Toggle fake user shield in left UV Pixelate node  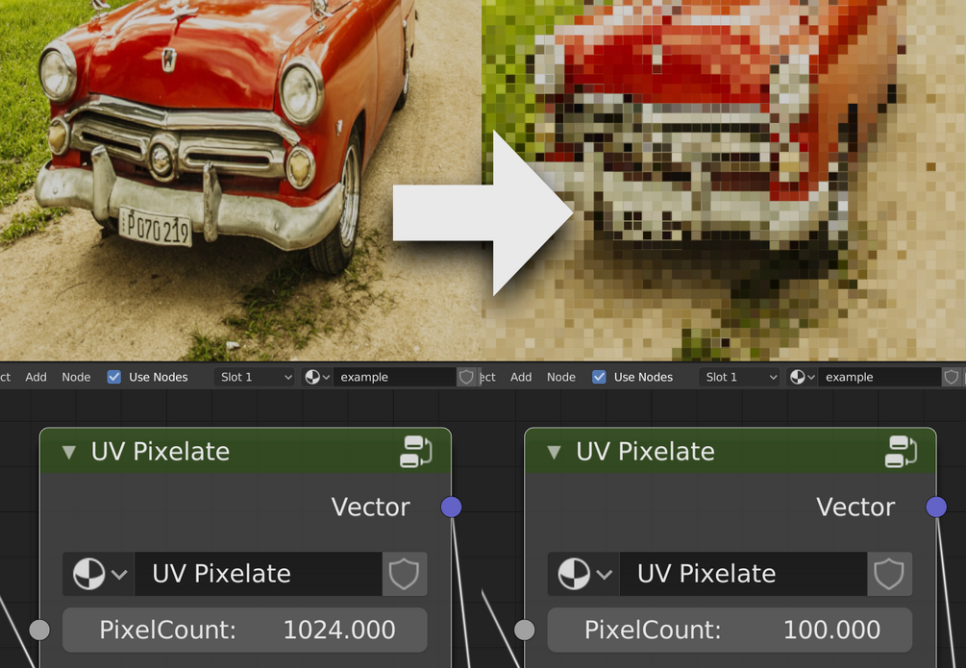[404, 574]
